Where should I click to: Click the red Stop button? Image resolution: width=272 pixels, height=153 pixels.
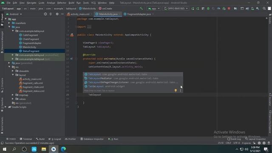pos(229,8)
